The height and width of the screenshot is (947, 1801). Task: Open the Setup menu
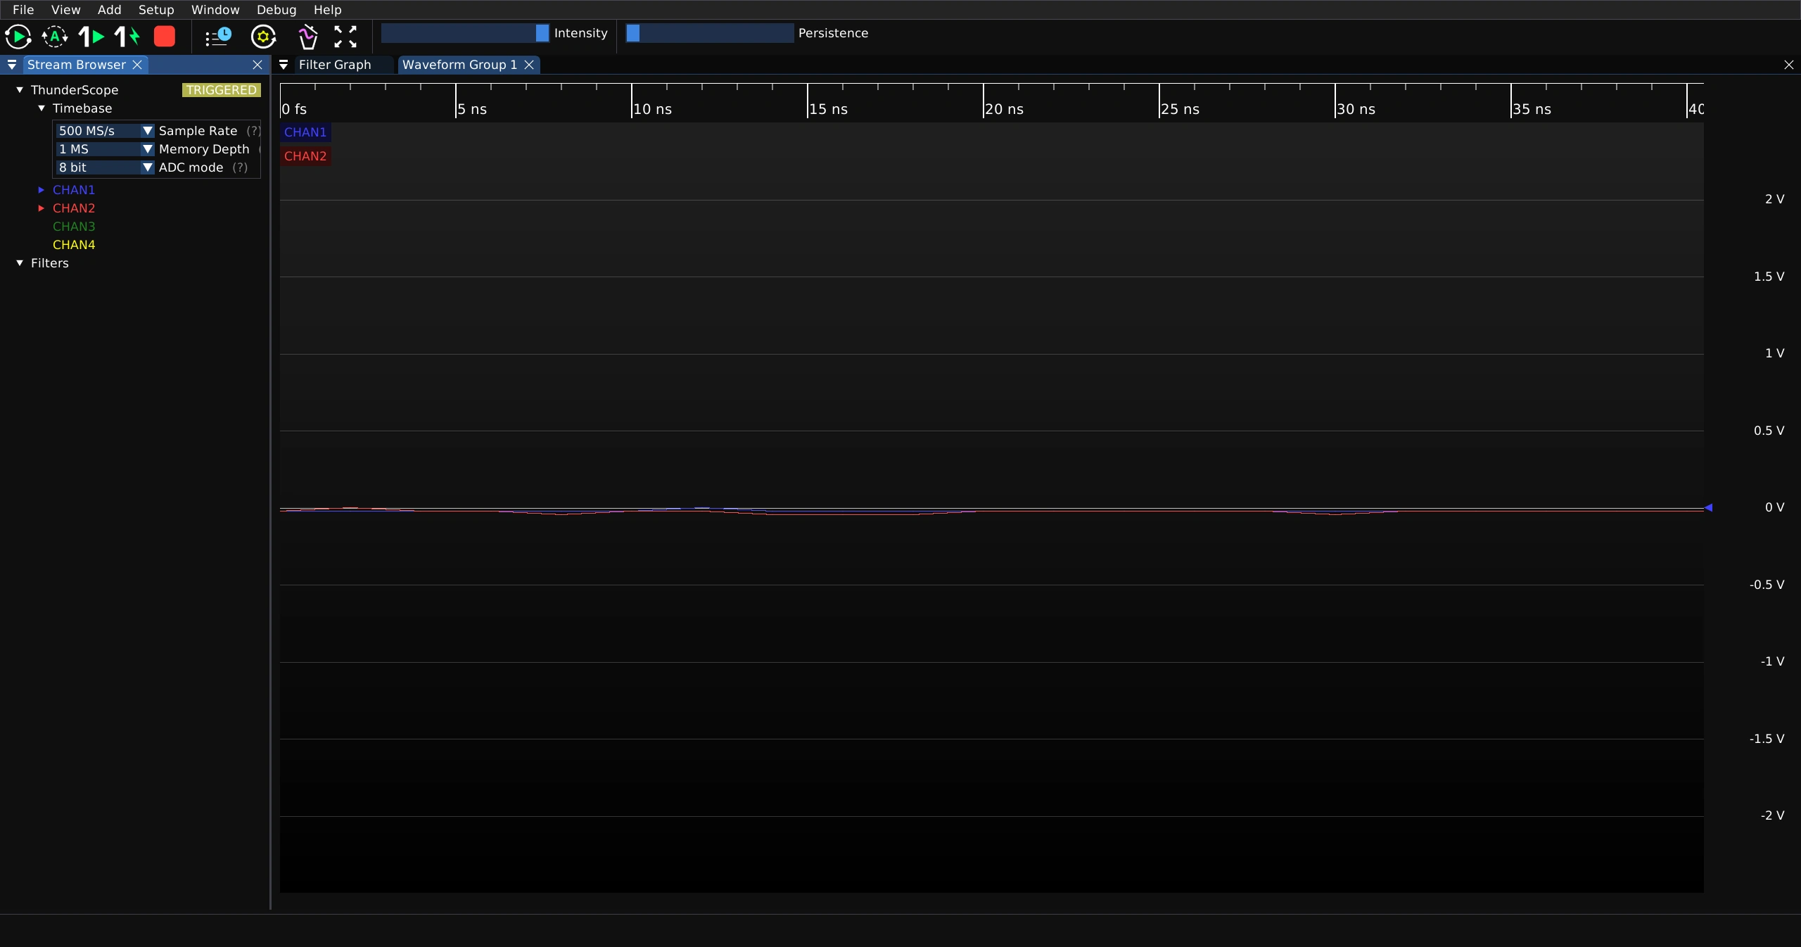tap(156, 10)
